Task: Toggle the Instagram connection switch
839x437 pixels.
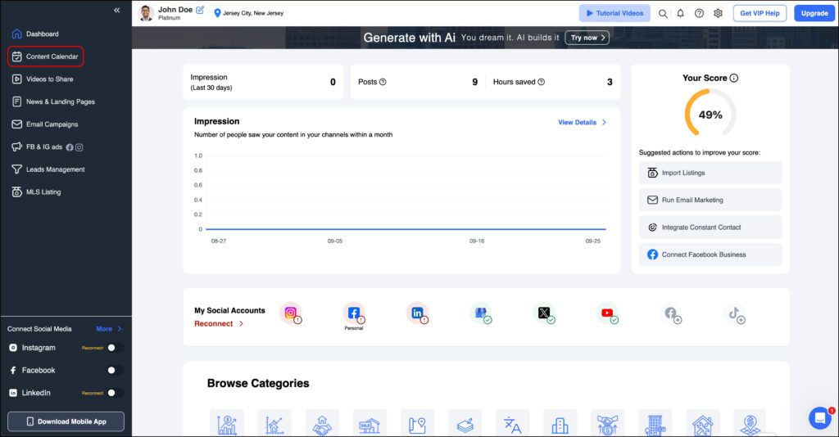Action: click(116, 348)
